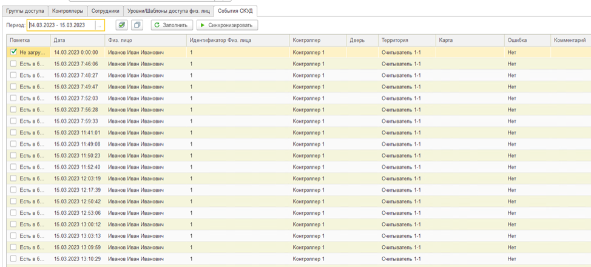Select the События СКУД tab
This screenshot has width=591, height=267.
[x=235, y=11]
